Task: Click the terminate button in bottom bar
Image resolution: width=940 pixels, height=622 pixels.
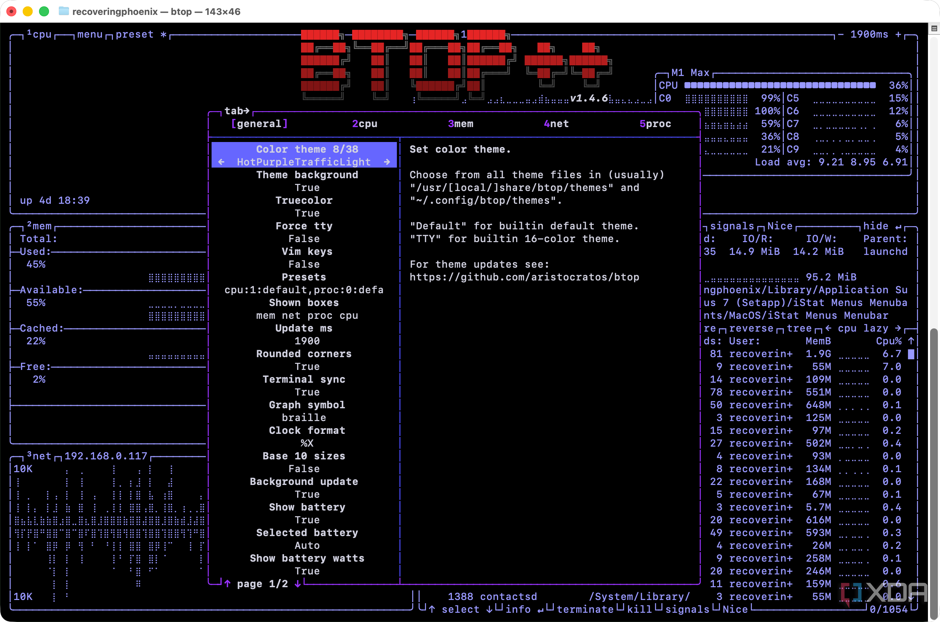Action: (x=585, y=609)
